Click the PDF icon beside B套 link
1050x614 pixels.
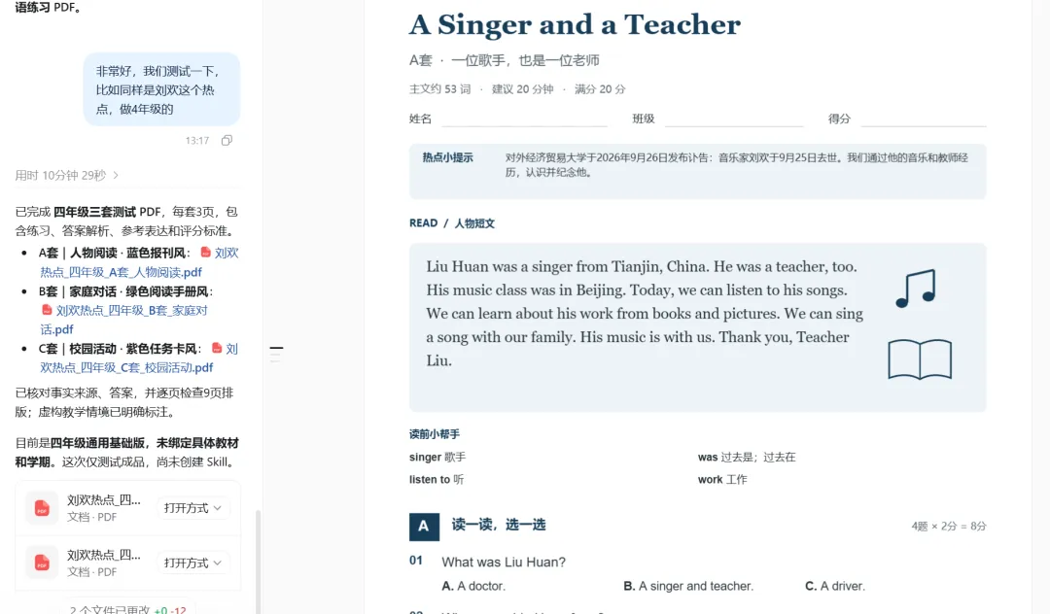47,310
